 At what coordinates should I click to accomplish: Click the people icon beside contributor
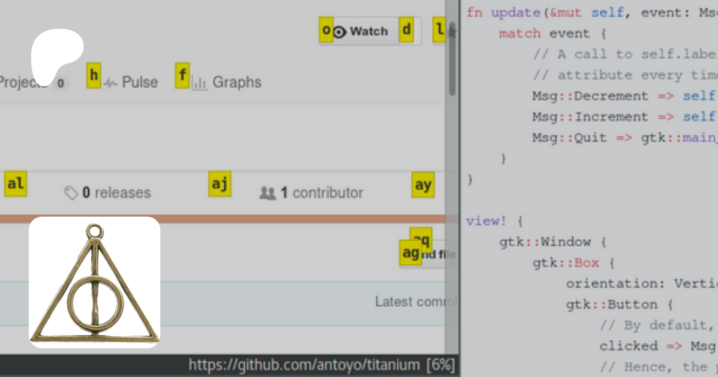tap(267, 193)
